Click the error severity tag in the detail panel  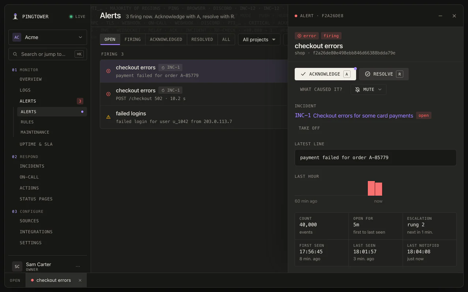tap(307, 36)
